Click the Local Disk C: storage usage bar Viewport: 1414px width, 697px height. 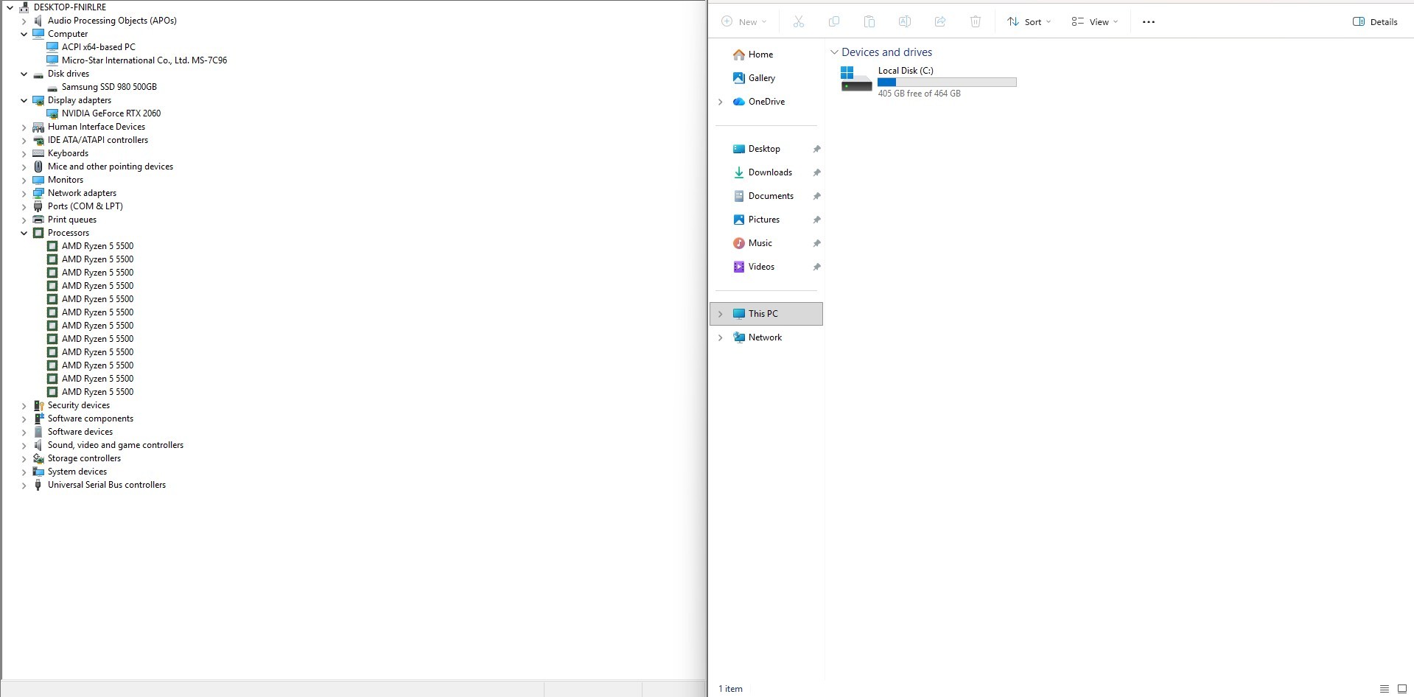click(947, 83)
